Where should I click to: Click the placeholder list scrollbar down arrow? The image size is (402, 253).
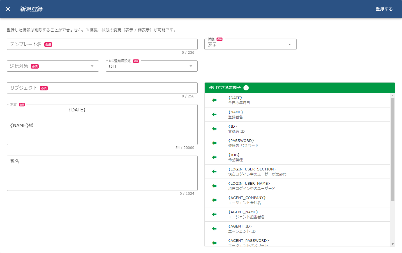392,244
